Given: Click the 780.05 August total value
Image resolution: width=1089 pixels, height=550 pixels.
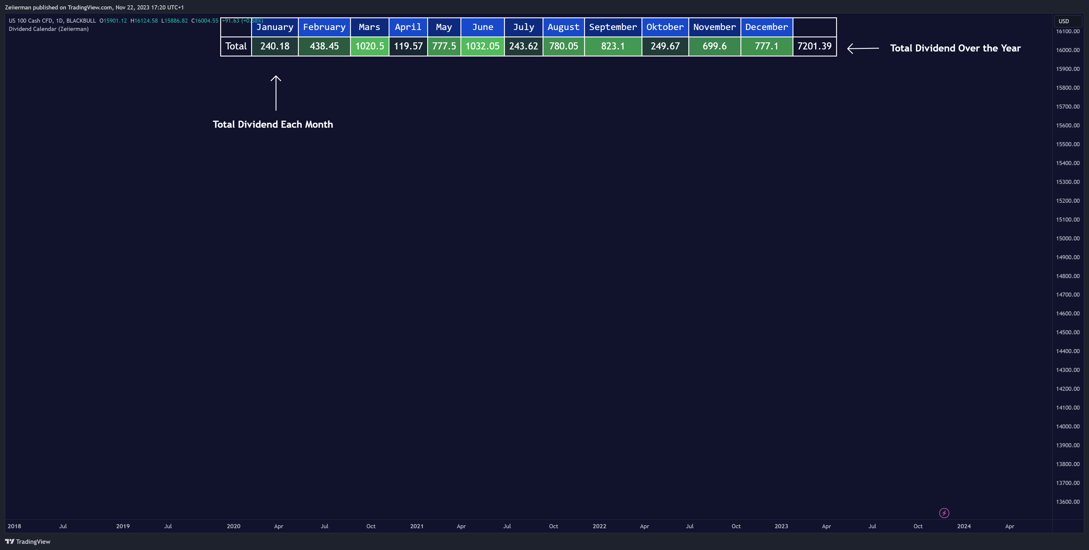Looking at the screenshot, I should tap(563, 46).
